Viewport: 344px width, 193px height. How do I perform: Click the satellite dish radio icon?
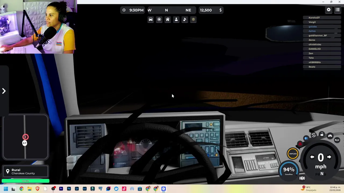coord(185,19)
